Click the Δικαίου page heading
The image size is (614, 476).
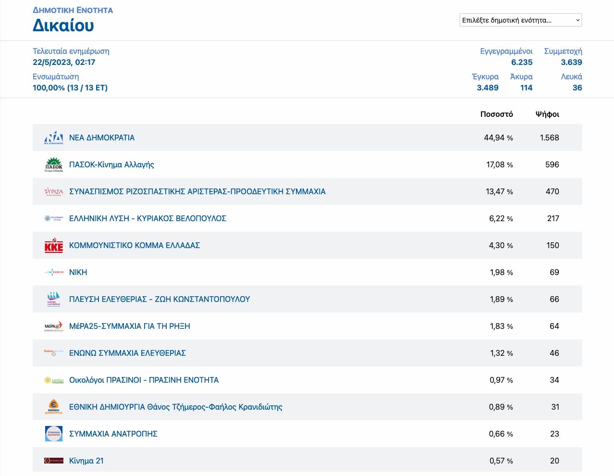click(63, 25)
